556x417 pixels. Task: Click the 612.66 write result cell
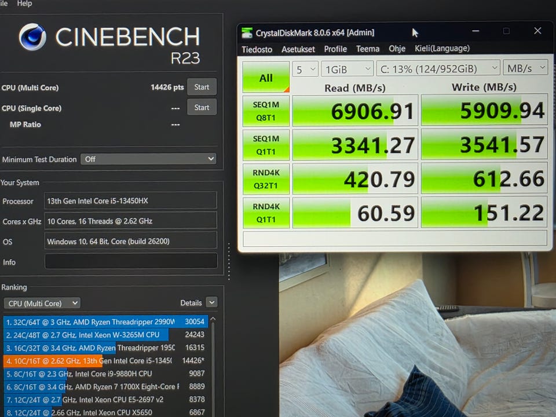pos(484,178)
